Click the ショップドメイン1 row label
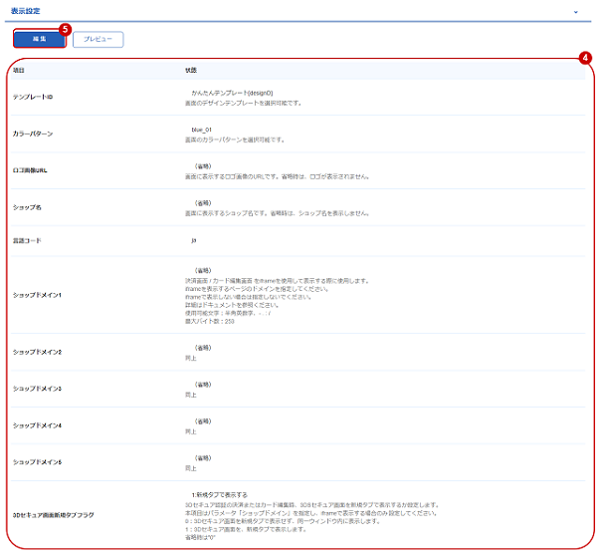The image size is (597, 554). pos(38,295)
